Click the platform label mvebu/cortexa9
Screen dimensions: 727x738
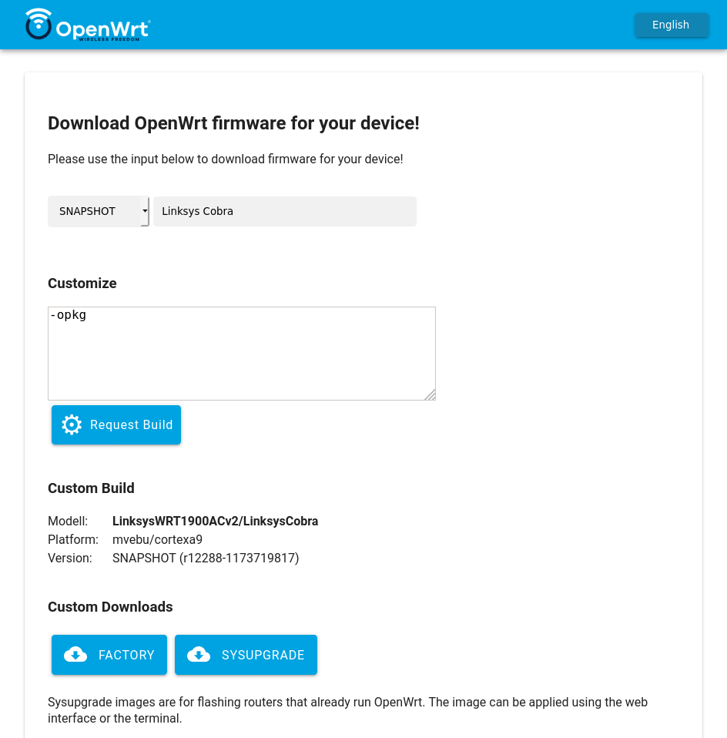(157, 539)
